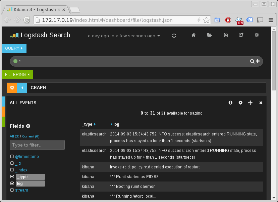Screen dimensions: 278x202
Task: Show Current (6) fields
Action: (x=31, y=136)
